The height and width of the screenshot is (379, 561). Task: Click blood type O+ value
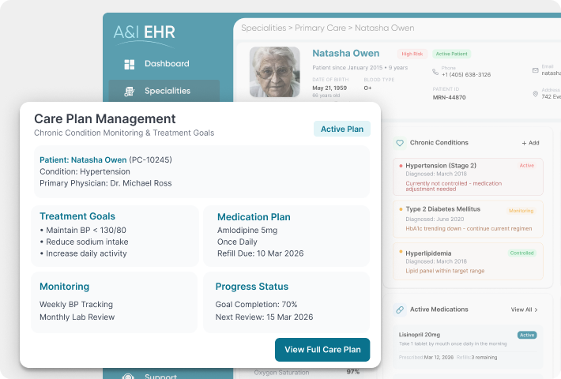coord(367,88)
